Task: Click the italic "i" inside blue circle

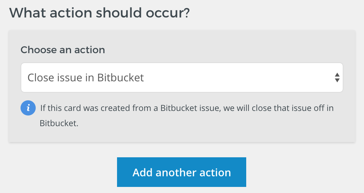Action: [x=28, y=108]
